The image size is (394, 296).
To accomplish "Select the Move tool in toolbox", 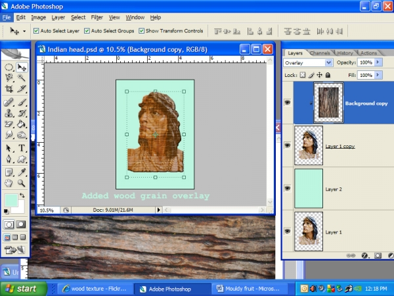I will pos(22,67).
